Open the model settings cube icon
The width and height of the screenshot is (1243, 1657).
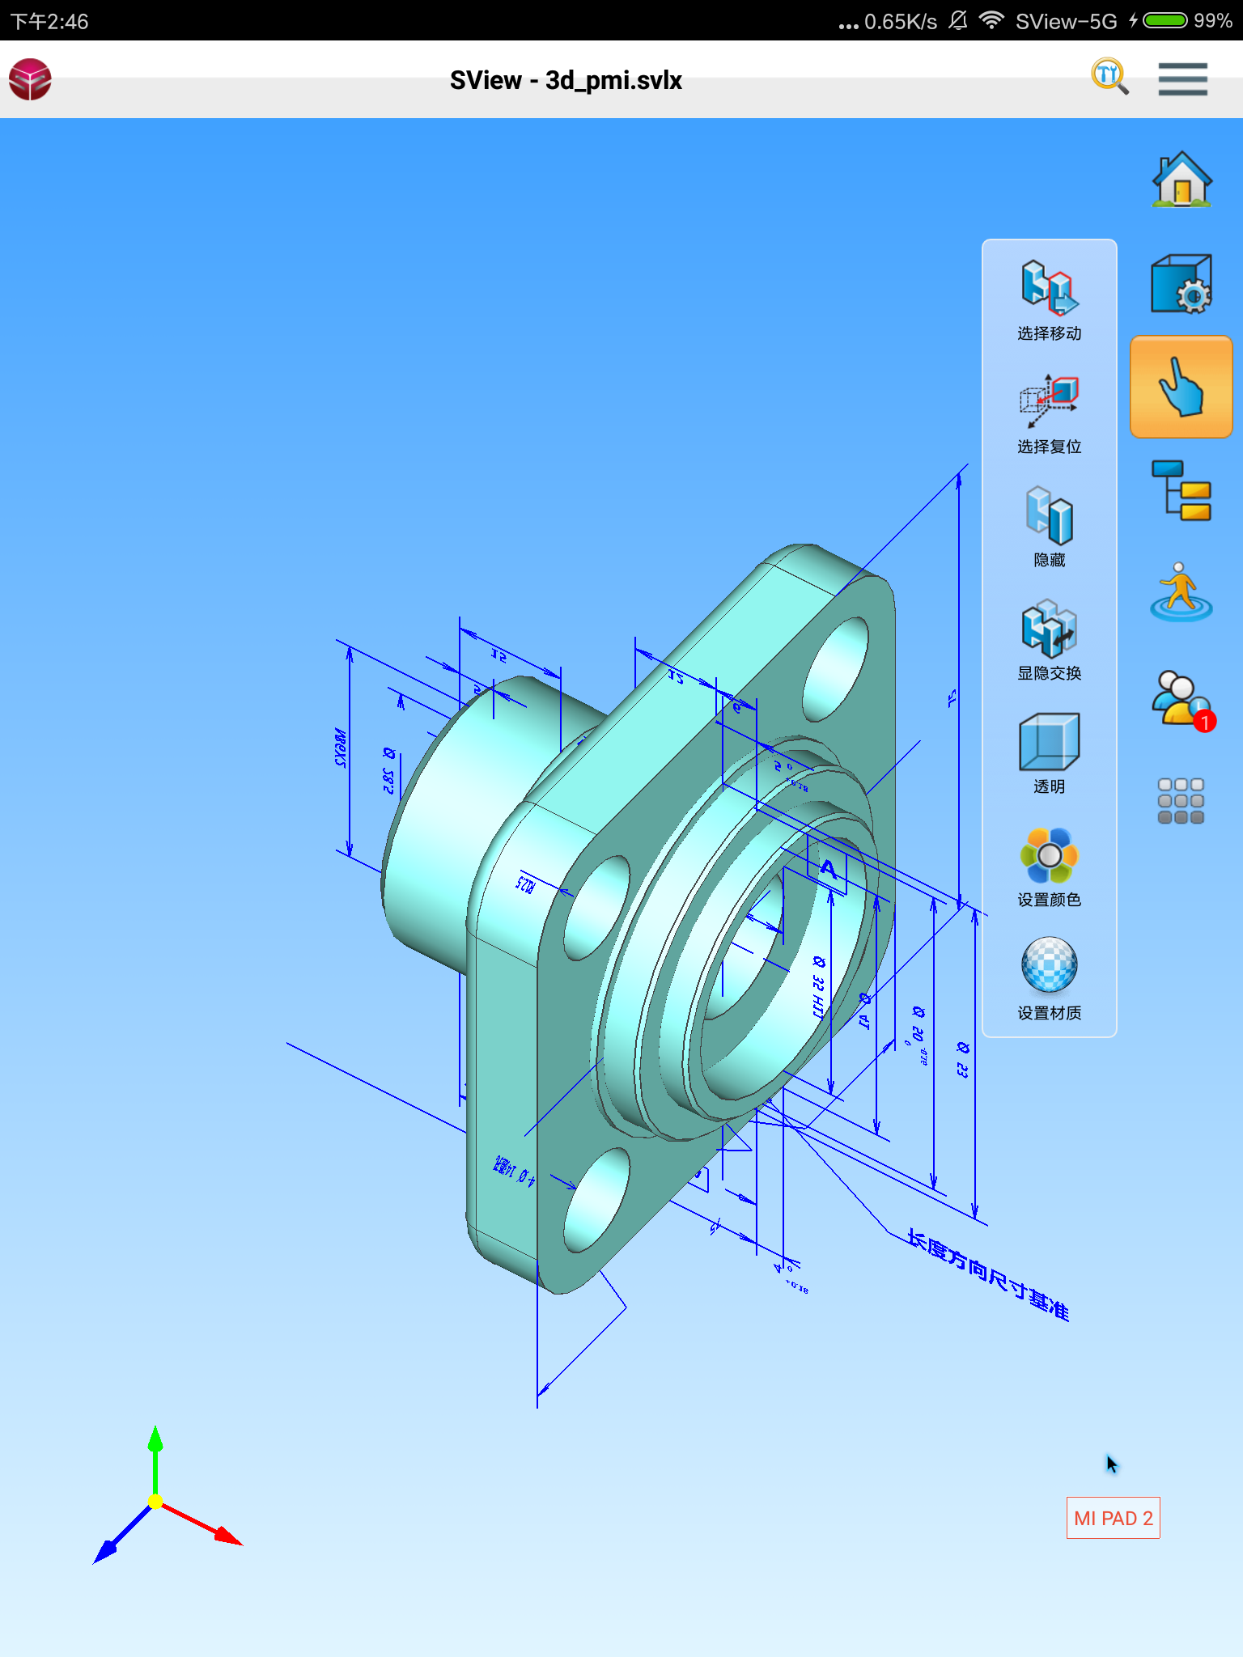pos(1181,284)
